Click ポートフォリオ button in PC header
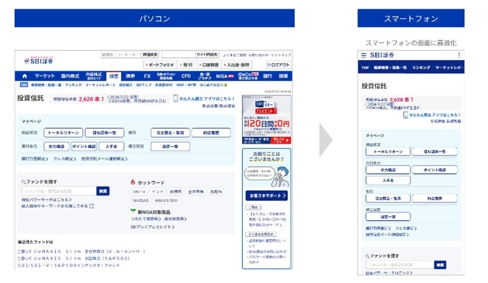 pos(159,65)
